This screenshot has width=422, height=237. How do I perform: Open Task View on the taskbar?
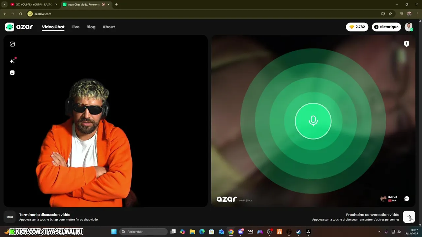point(173,232)
